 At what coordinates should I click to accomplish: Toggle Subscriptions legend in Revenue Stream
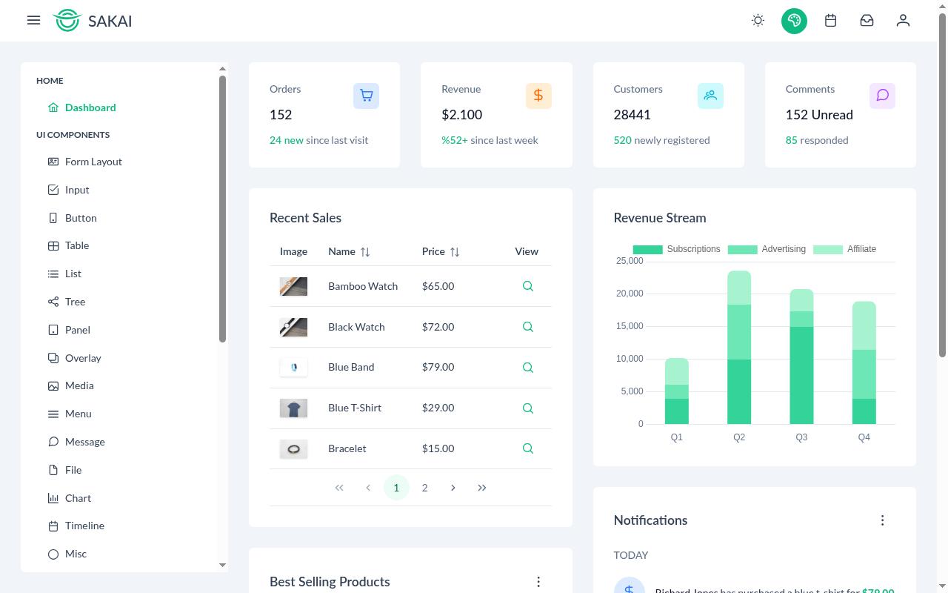point(676,249)
